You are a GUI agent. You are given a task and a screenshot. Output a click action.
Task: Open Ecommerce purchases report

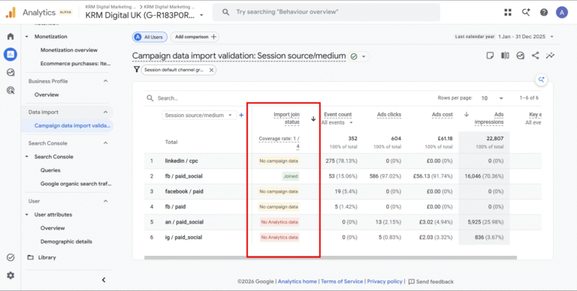[75, 64]
